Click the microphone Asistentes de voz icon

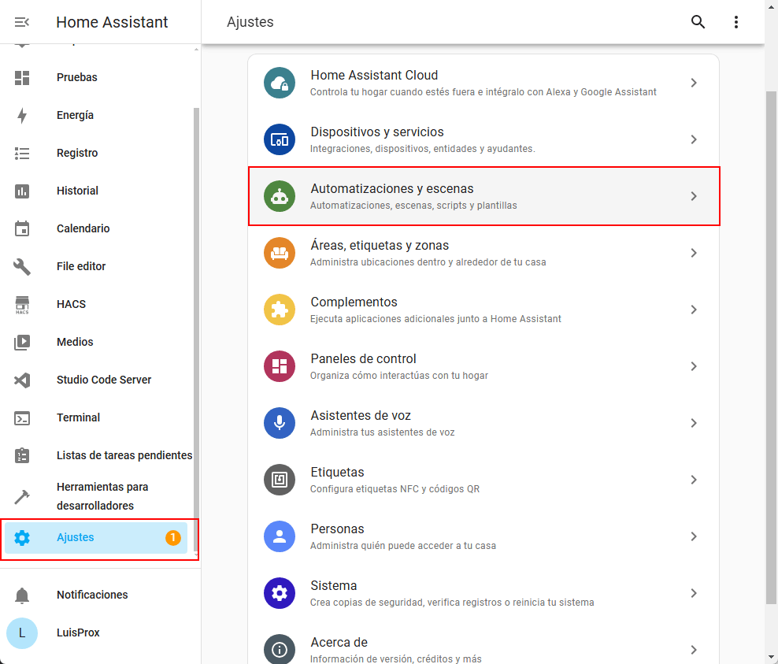coord(279,423)
